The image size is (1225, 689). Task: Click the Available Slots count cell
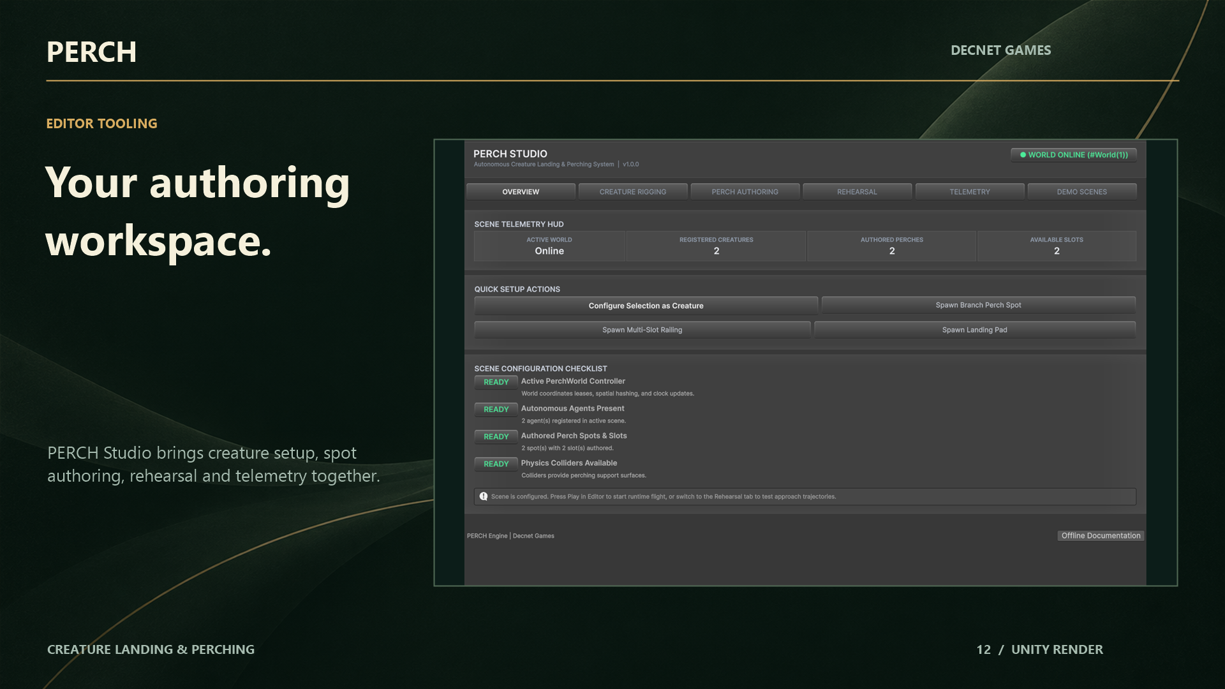coord(1057,246)
